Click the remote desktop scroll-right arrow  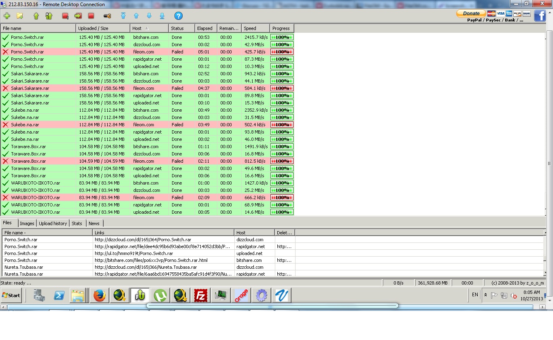click(x=543, y=307)
